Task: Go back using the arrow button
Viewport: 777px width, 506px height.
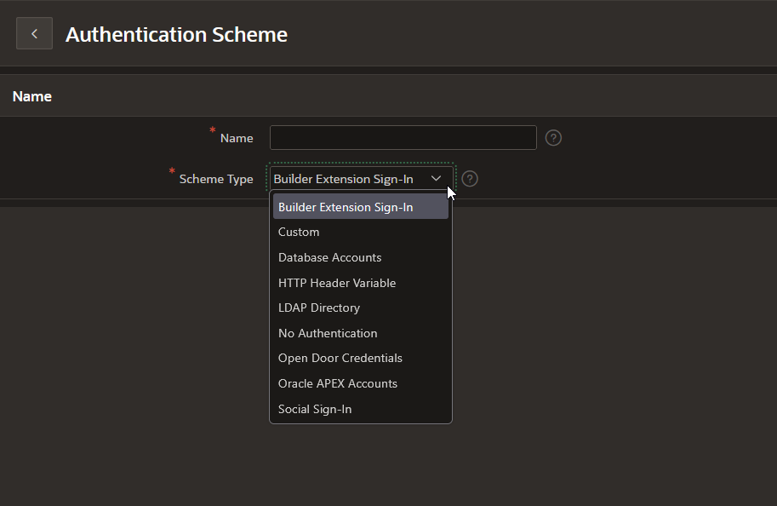Action: click(34, 34)
